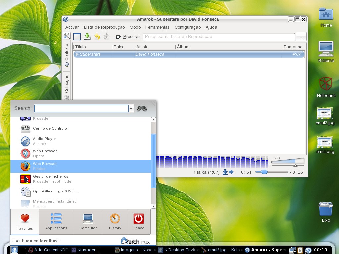The image size is (339, 254).
Task: Open the Lixo trash icon
Action: [x=326, y=212]
